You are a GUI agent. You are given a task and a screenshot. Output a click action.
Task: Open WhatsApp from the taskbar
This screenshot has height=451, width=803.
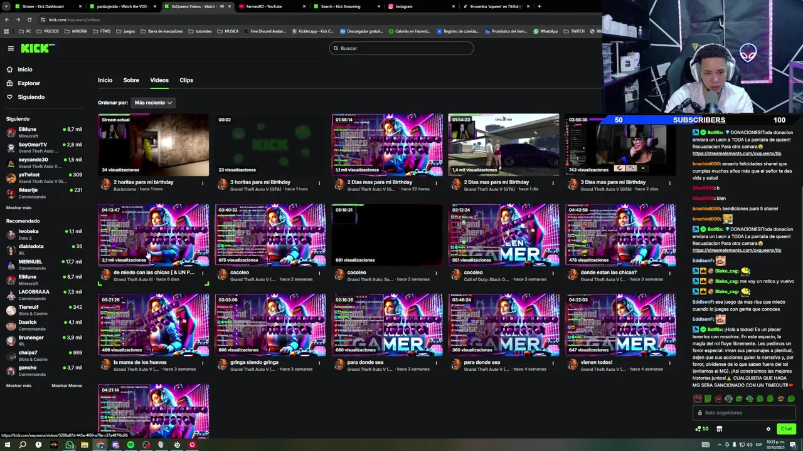click(69, 445)
